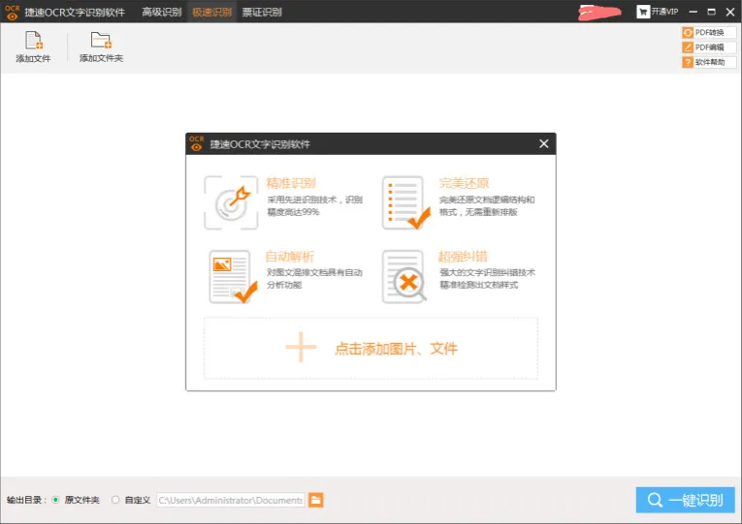Click the 添加文件 (add file) icon
Screen dimensions: 742x524
coord(33,41)
